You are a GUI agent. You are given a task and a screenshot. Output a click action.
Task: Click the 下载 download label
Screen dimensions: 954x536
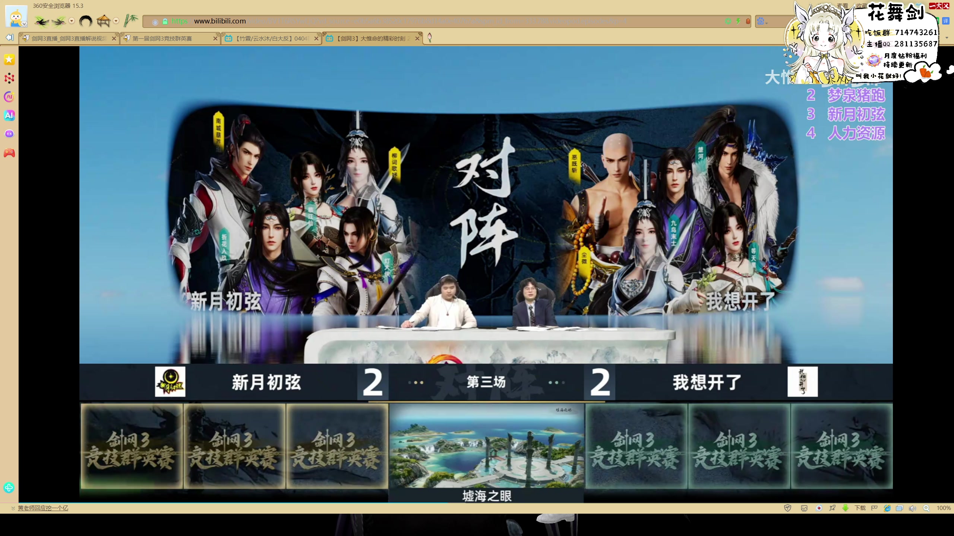pyautogui.click(x=860, y=508)
